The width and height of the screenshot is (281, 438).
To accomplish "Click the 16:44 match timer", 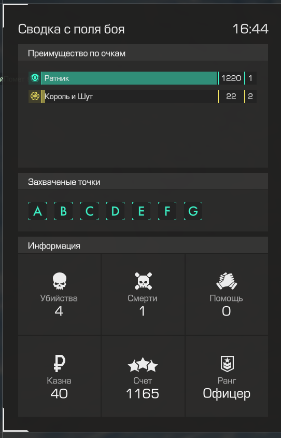I will (x=250, y=29).
